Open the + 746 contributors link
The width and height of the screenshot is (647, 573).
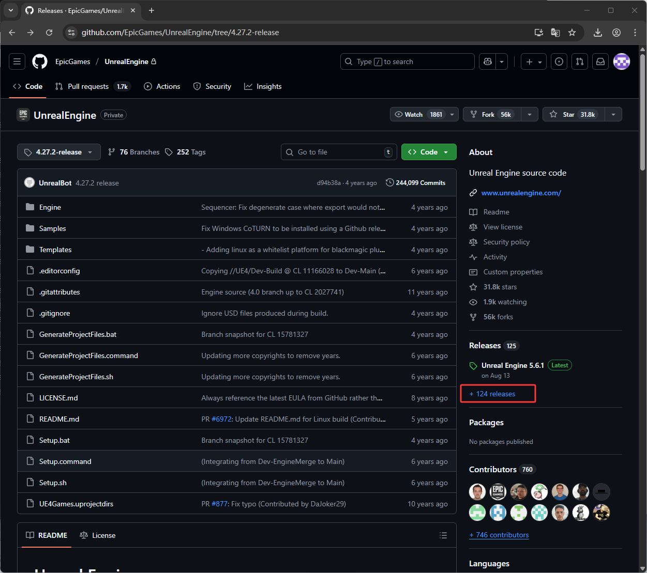(499, 535)
